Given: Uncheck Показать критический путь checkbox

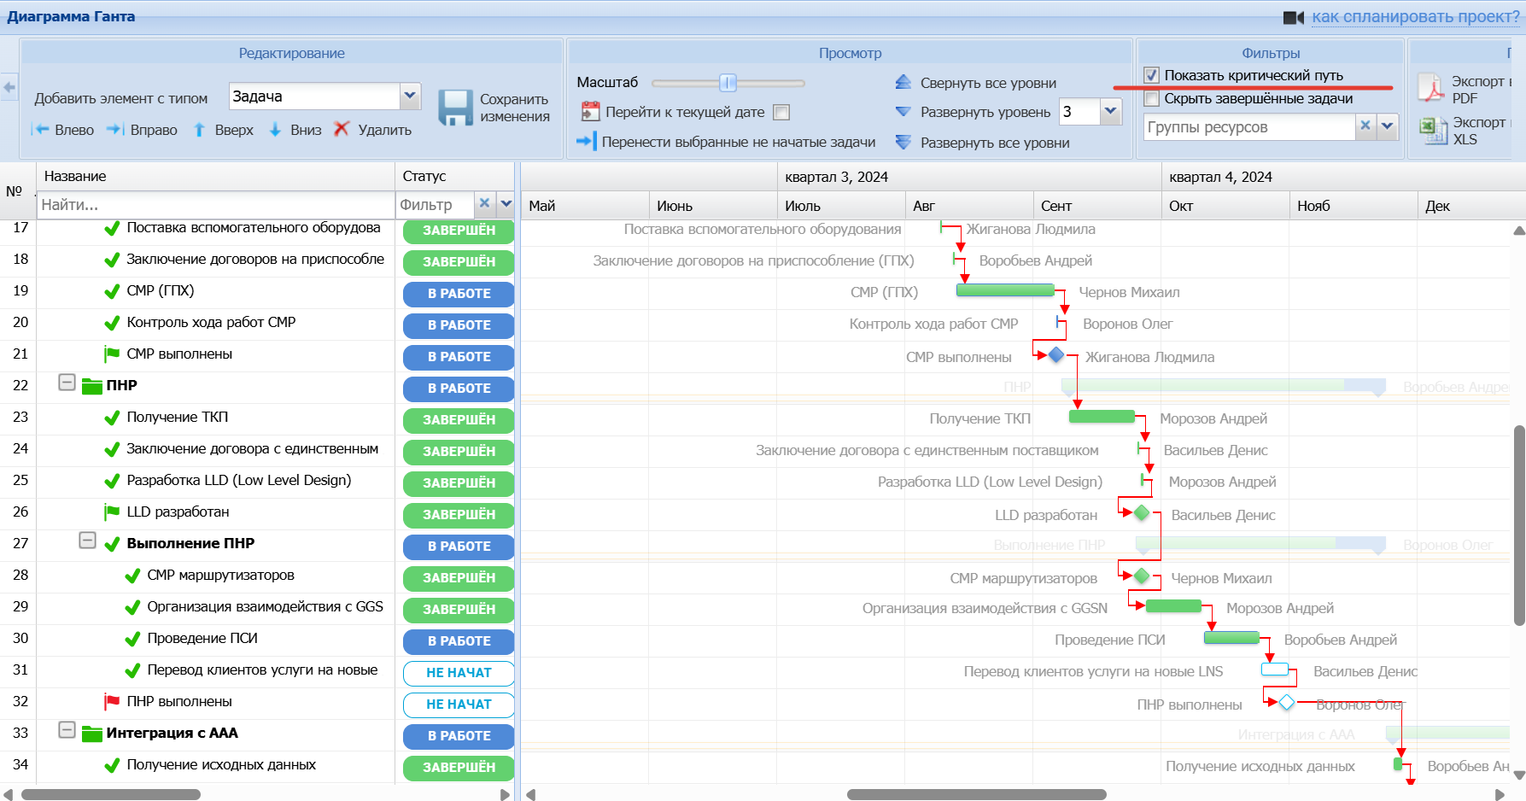Looking at the screenshot, I should point(1152,75).
